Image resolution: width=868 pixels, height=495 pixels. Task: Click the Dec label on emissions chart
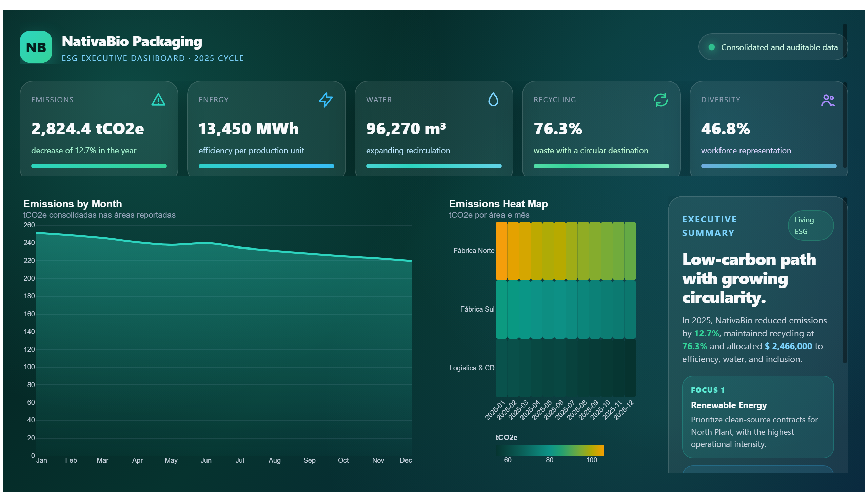tap(405, 460)
